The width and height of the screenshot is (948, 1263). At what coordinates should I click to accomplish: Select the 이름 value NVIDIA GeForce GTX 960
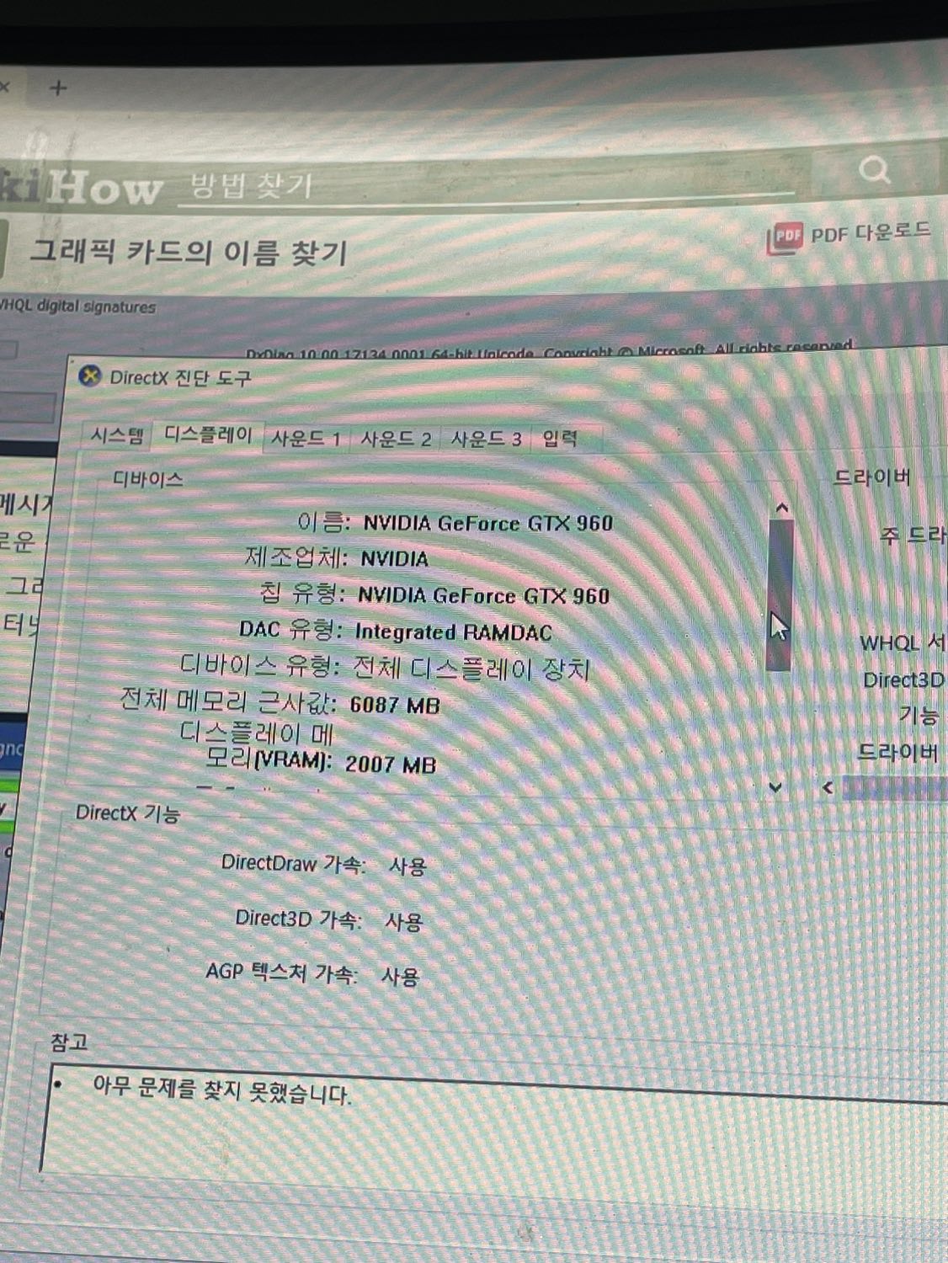pyautogui.click(x=487, y=523)
